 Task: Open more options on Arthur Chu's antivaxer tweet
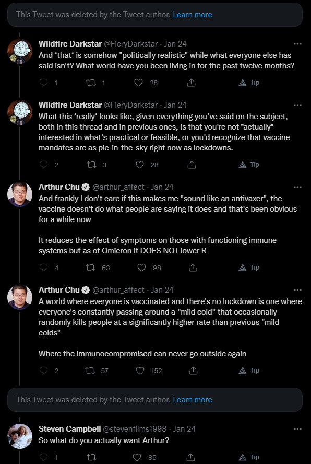(297, 187)
